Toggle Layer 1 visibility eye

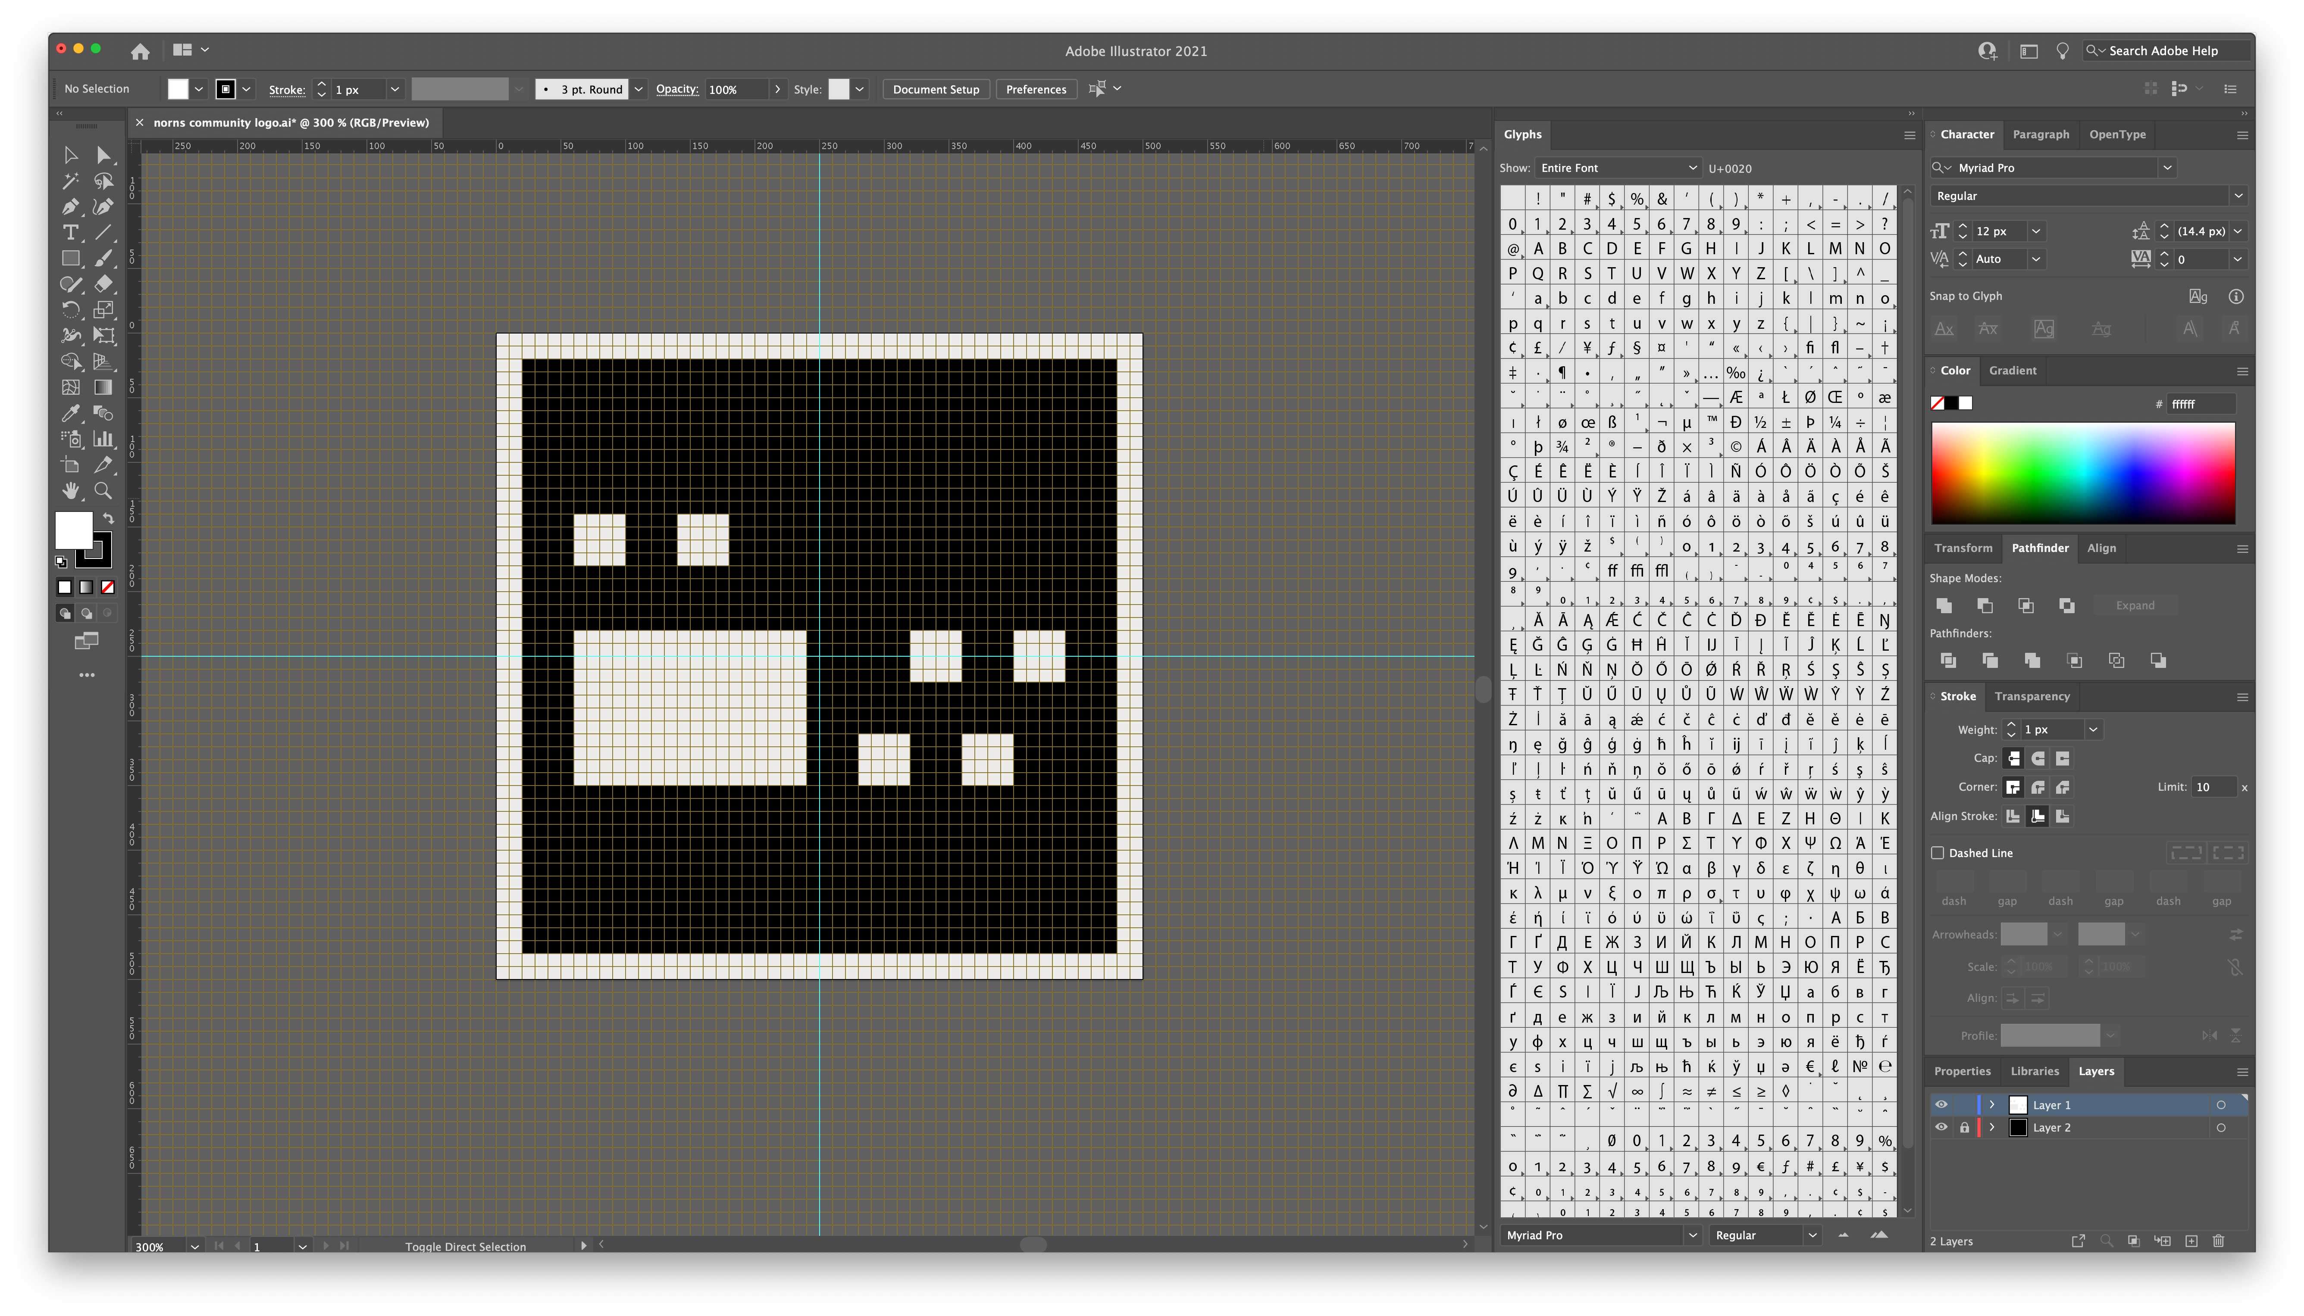coord(1941,1104)
